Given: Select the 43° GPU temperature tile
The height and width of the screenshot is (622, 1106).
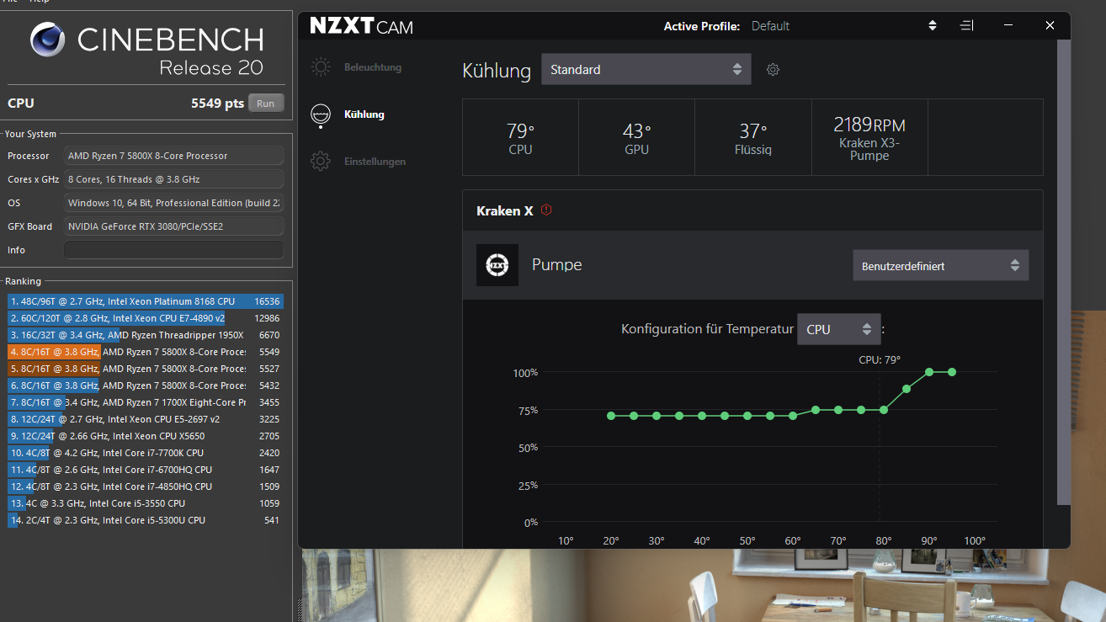Looking at the screenshot, I should [636, 137].
